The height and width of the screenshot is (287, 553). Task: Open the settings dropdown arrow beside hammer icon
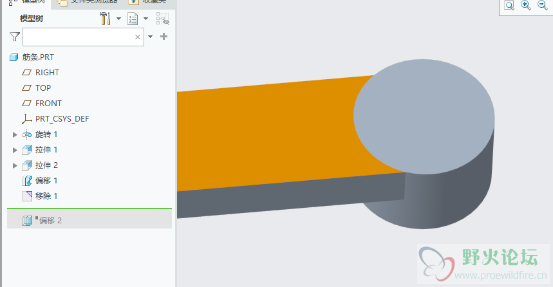click(119, 19)
